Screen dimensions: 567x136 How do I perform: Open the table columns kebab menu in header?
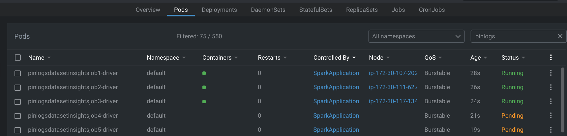(x=551, y=58)
